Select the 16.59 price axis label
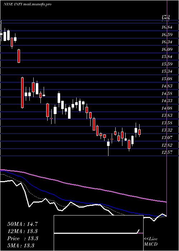 pos(167,35)
